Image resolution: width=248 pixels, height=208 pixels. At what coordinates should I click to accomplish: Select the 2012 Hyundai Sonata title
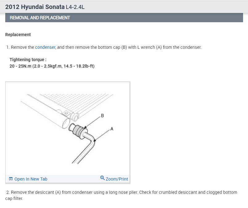[35, 7]
